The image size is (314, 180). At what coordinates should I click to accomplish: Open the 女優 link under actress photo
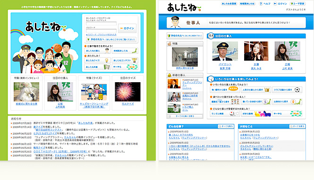click(256, 64)
